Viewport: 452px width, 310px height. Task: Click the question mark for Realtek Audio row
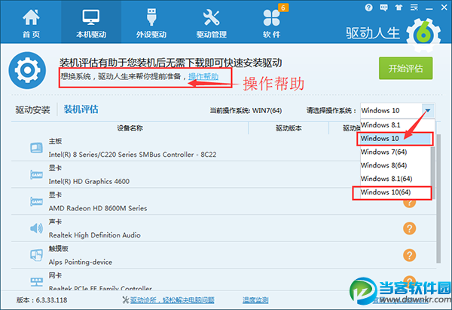point(409,229)
